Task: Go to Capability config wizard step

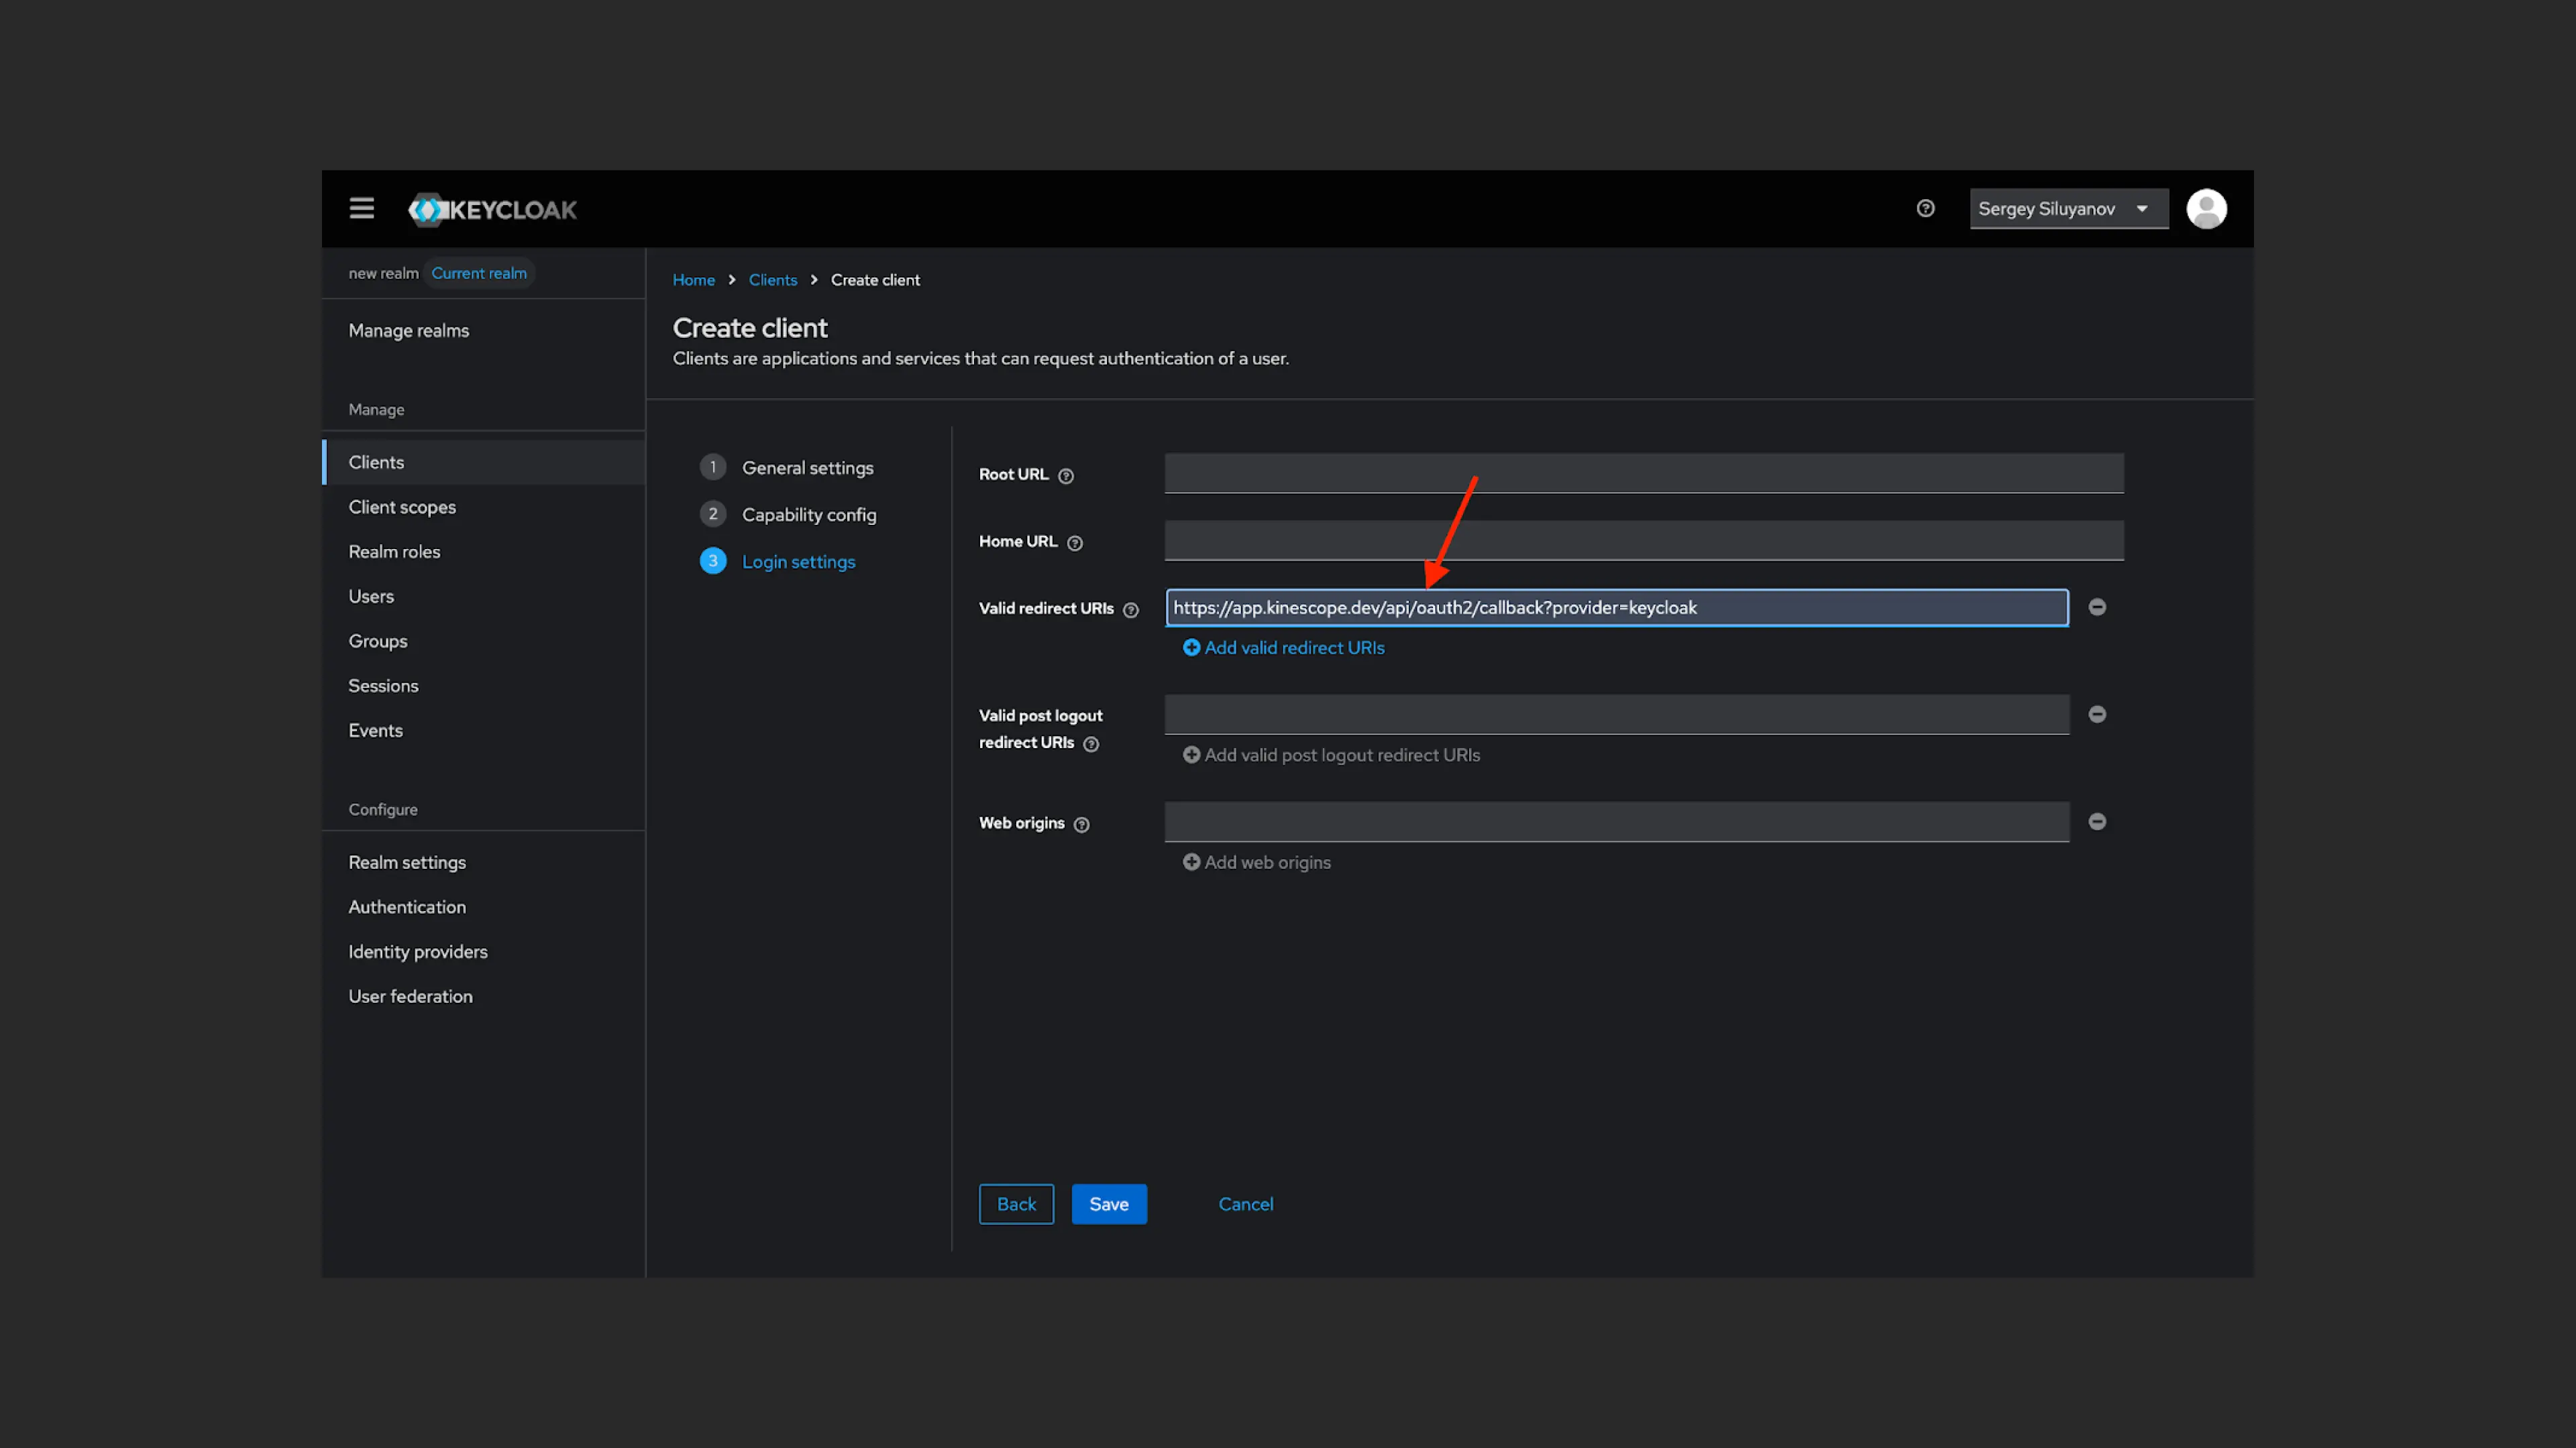Action: pyautogui.click(x=808, y=515)
